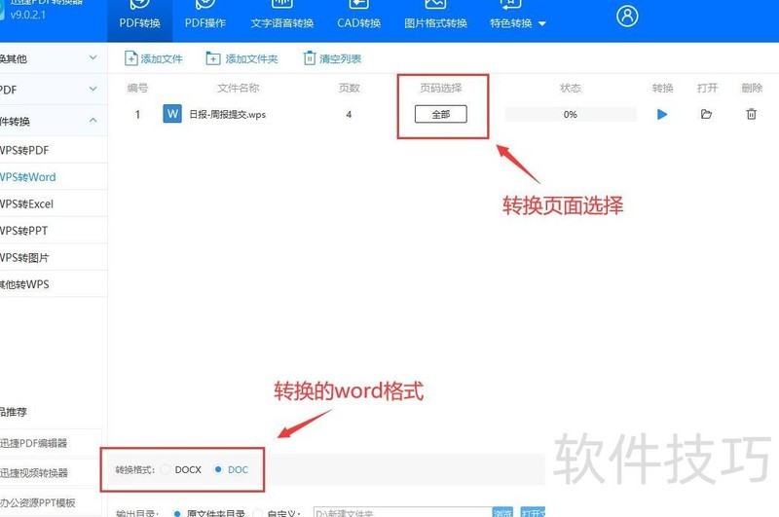Select 原文件夹目录 output radio button
The height and width of the screenshot is (517, 779).
coord(177,513)
